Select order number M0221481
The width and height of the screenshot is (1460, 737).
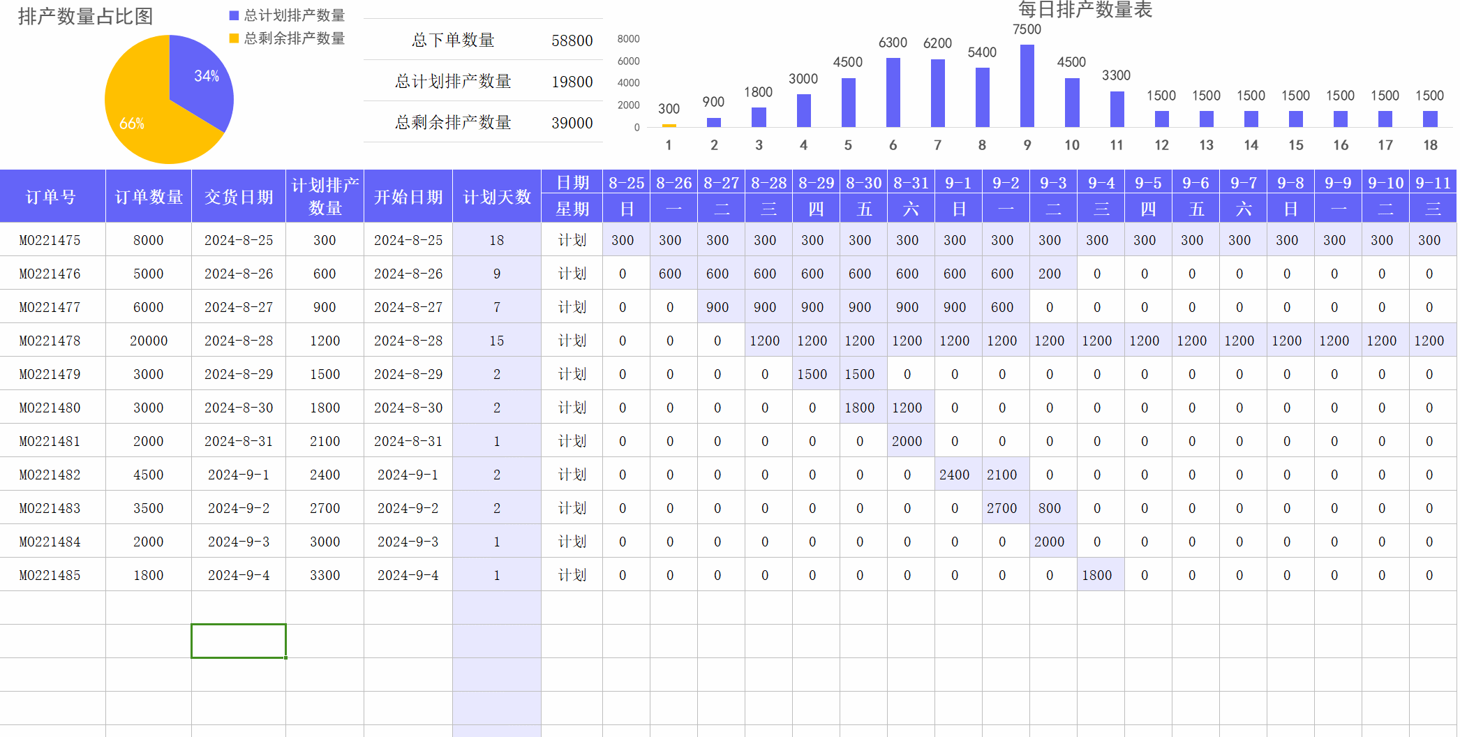click(50, 441)
